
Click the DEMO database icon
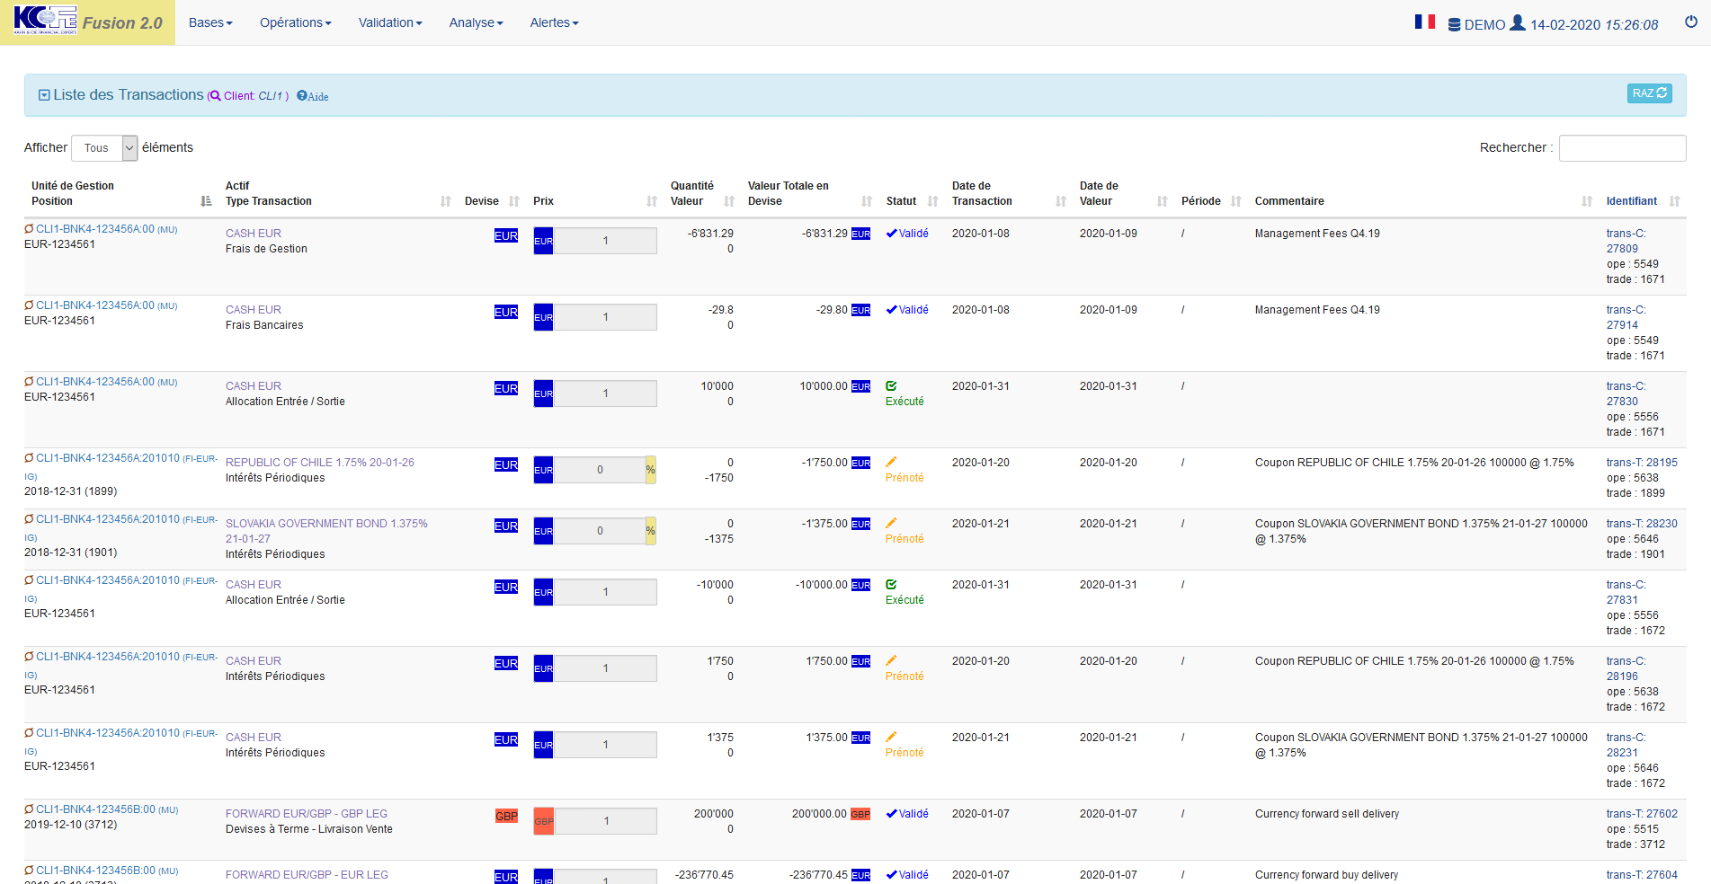1454,25
